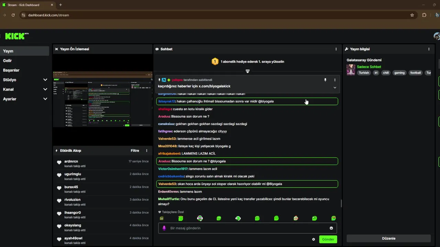Image resolution: width=440 pixels, height=247 pixels.
Task: Open chat settings gear icon
Action: click(x=313, y=239)
